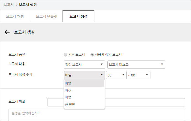
Task: Click the 보고서 종류 label
Action: (x=17, y=54)
